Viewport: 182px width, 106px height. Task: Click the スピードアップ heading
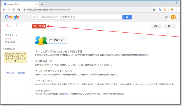[44, 81]
